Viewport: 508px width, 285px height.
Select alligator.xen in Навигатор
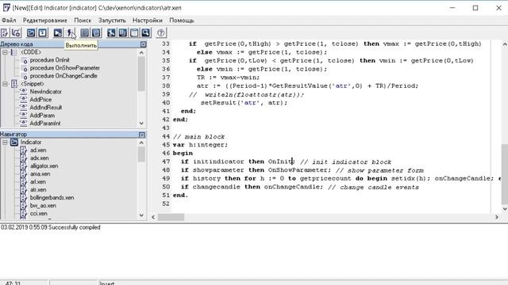click(x=44, y=166)
